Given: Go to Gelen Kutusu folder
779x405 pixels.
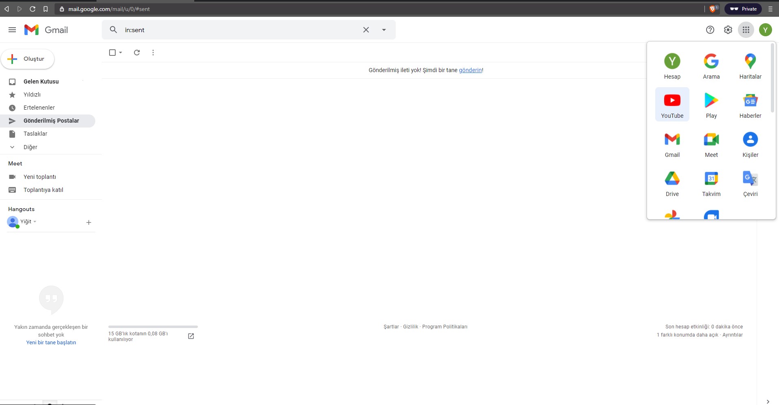Looking at the screenshot, I should [41, 81].
